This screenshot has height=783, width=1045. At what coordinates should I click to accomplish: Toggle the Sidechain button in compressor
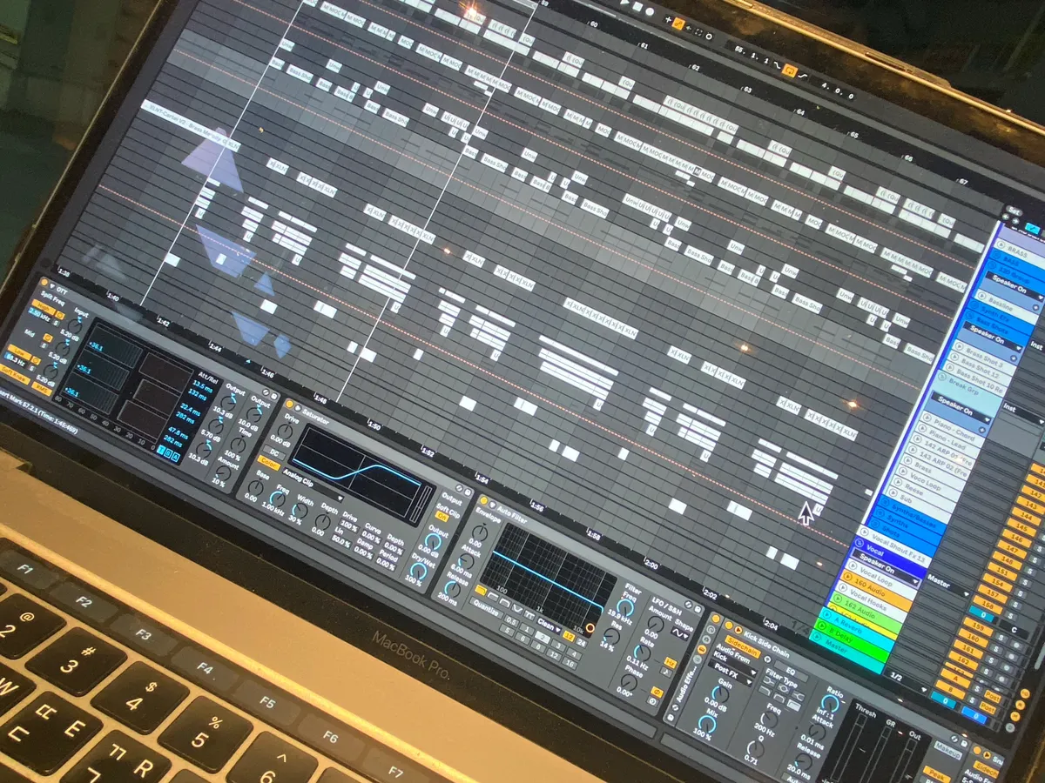743,646
